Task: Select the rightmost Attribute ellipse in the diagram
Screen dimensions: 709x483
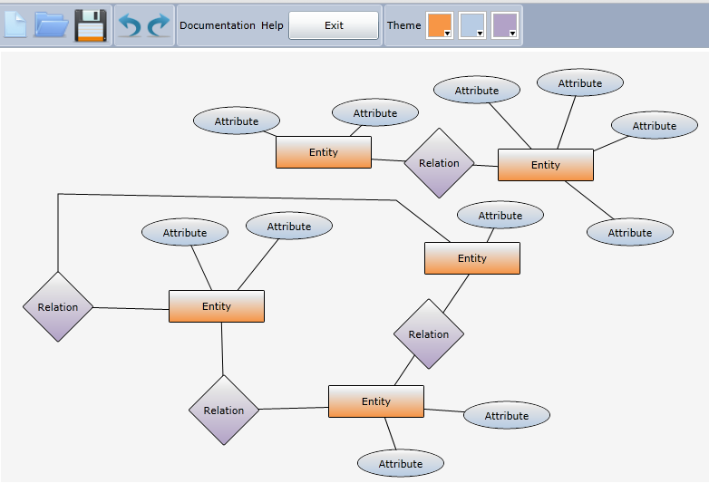Action: click(655, 126)
